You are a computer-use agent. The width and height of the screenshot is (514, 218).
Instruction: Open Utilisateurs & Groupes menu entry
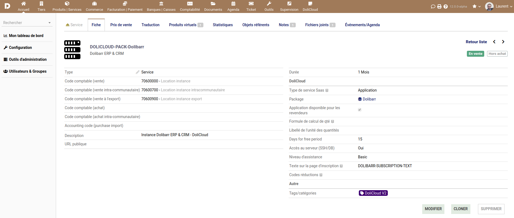(28, 71)
